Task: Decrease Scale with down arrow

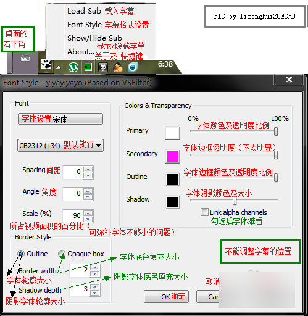Action: click(88, 219)
